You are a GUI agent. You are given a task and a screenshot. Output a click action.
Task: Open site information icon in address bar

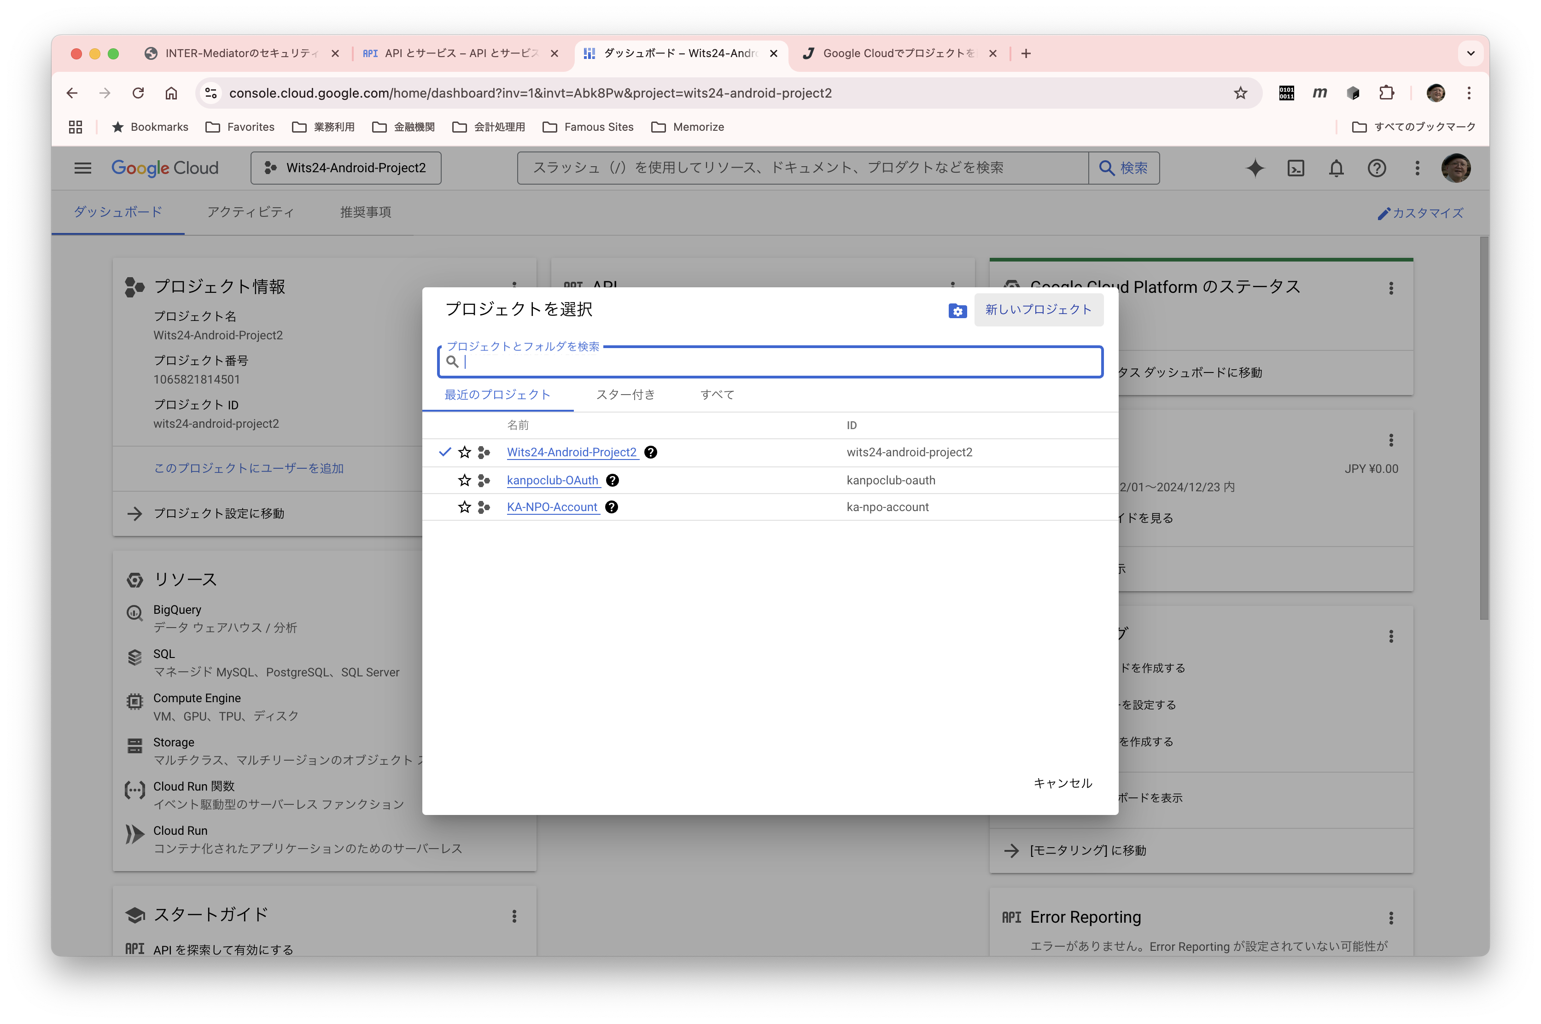click(x=211, y=93)
